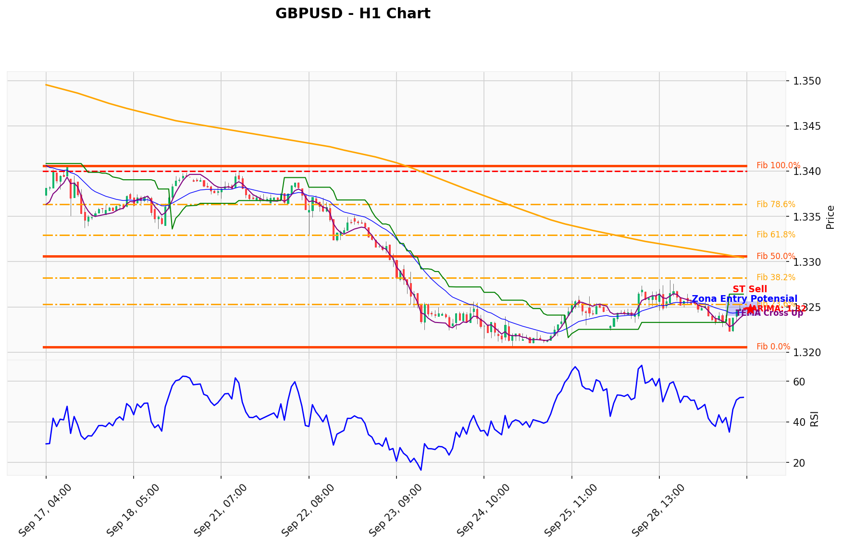842x546 pixels.
Task: Select the Fib 78.6% level label
Action: pos(776,204)
